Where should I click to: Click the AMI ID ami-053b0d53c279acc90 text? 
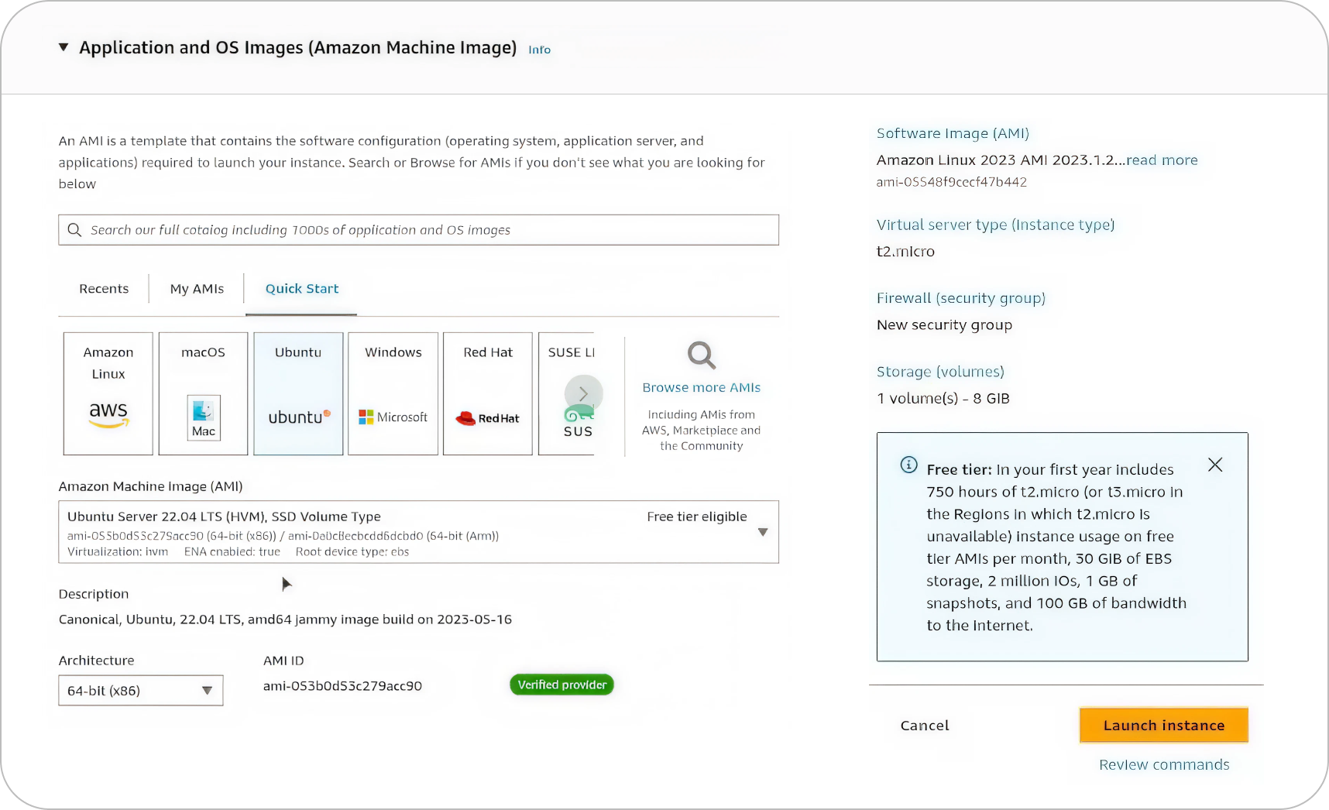tap(342, 686)
